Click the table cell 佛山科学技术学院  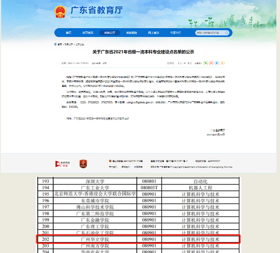tap(95, 207)
